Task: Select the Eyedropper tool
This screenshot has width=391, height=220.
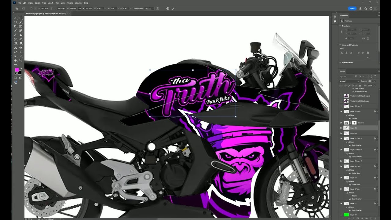Action: click(15, 31)
